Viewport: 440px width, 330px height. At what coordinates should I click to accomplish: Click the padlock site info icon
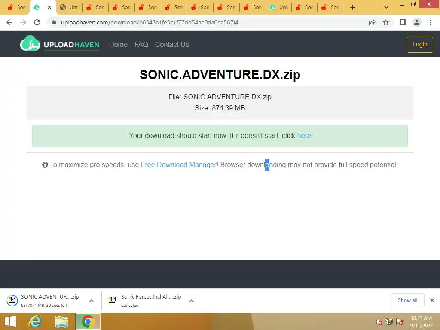click(x=54, y=22)
